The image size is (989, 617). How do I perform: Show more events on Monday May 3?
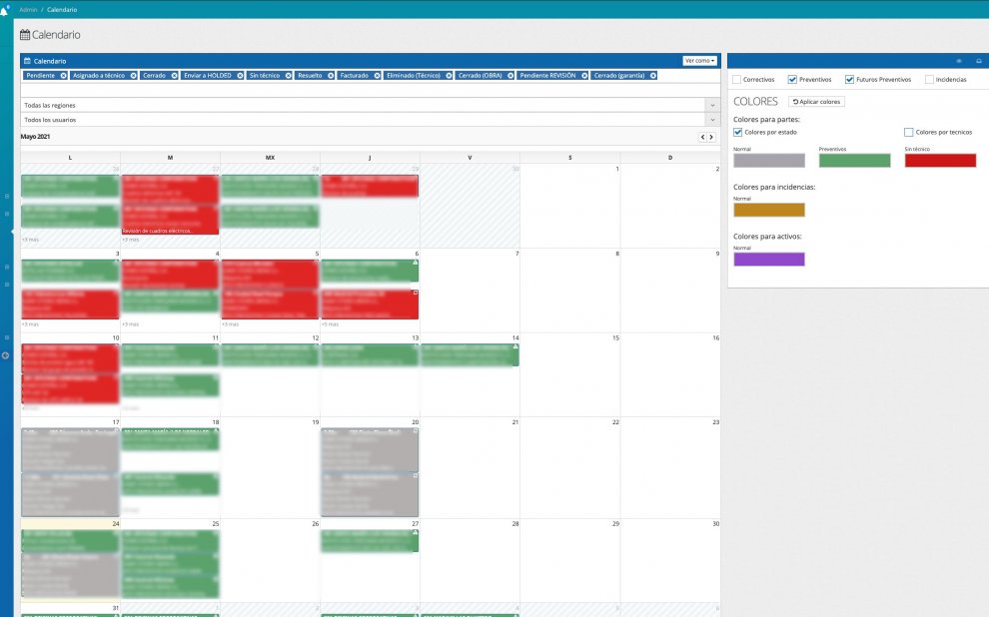[30, 324]
